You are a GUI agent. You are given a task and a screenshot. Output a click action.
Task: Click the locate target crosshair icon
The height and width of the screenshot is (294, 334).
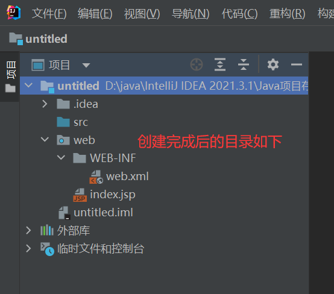point(197,64)
